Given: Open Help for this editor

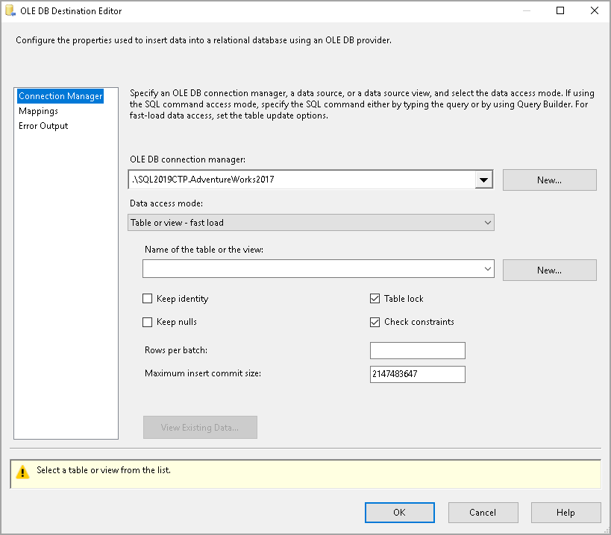Looking at the screenshot, I should 565,512.
